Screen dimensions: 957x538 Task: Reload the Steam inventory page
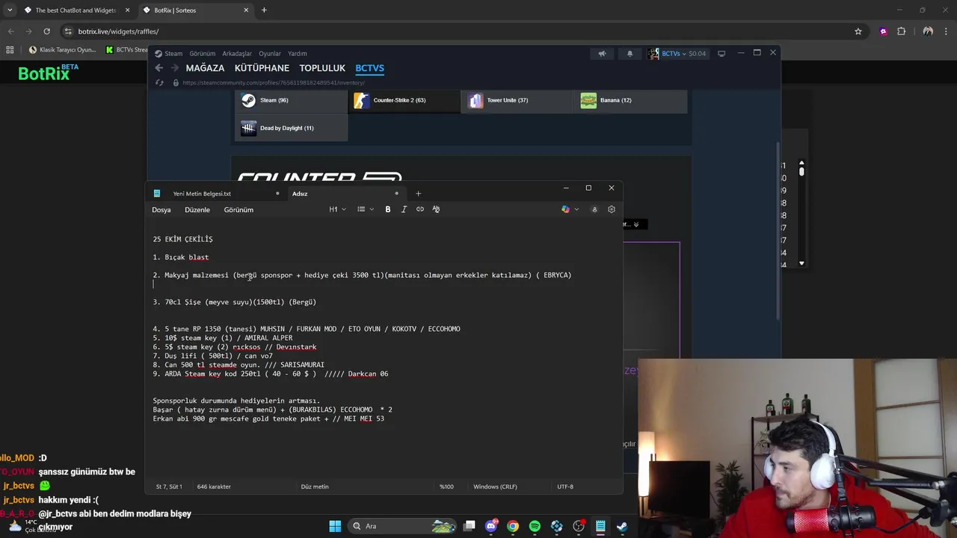pos(159,82)
